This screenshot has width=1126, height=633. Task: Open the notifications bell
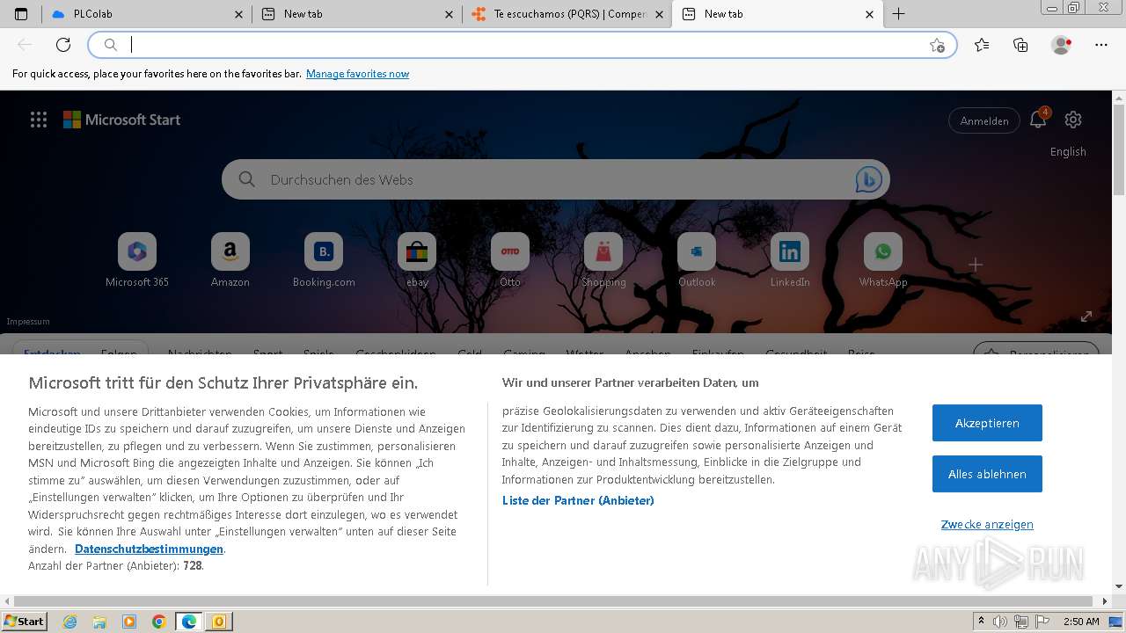coord(1038,120)
